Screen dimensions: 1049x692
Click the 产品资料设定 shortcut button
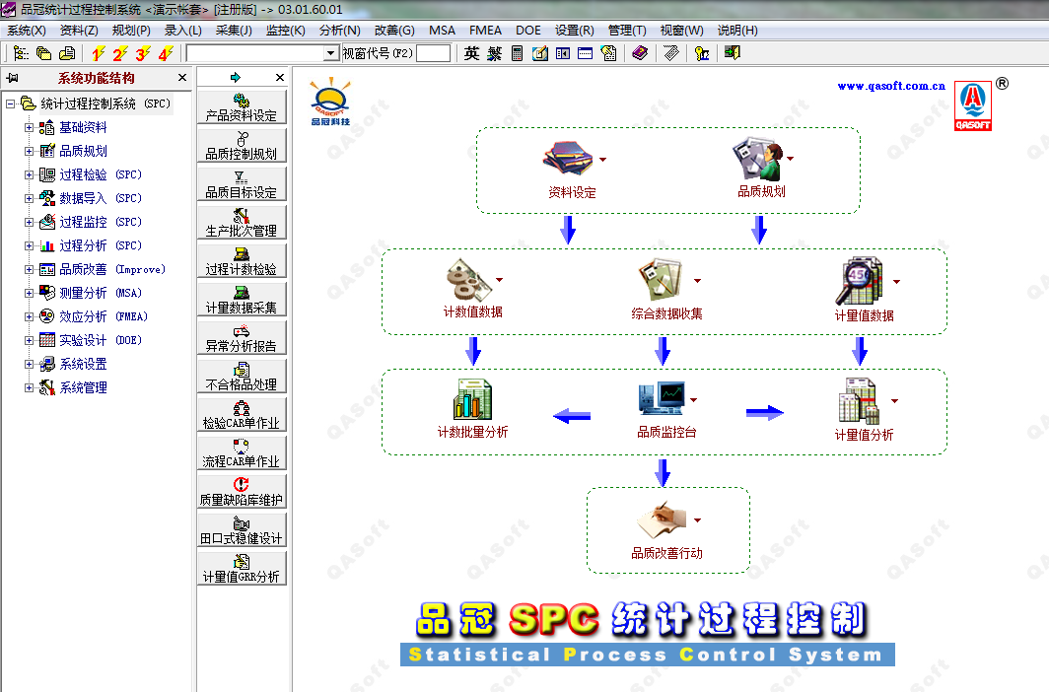[x=242, y=107]
